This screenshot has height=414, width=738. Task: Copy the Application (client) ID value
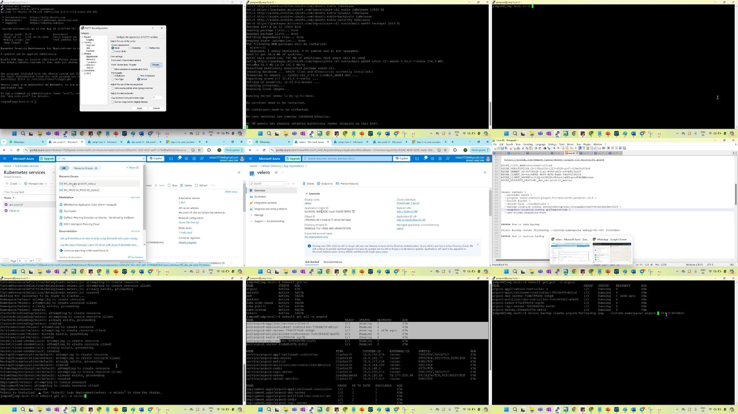tap(353, 212)
